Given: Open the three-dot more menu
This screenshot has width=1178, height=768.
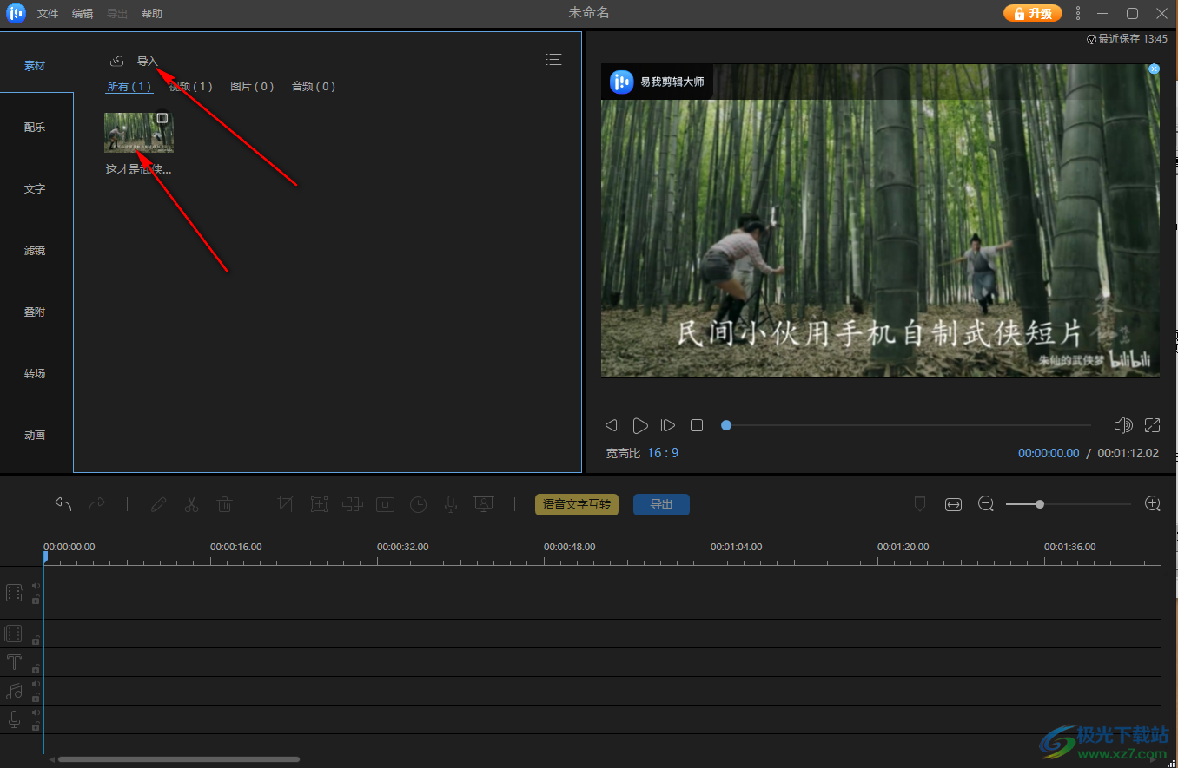Looking at the screenshot, I should (1078, 13).
